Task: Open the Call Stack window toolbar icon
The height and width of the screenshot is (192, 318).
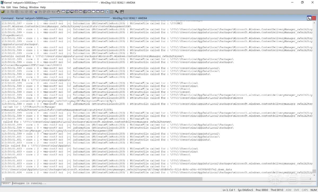Action: click(85, 12)
